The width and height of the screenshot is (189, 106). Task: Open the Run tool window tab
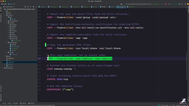[x=10, y=103]
